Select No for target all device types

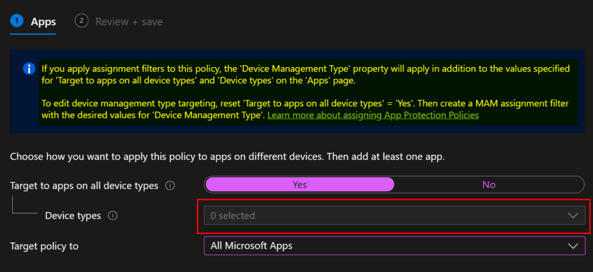tap(489, 185)
